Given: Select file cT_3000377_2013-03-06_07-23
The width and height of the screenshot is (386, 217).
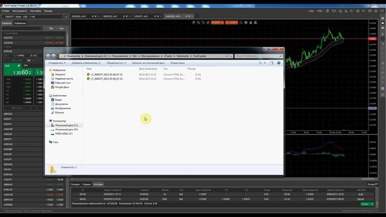Looking at the screenshot, I should pyautogui.click(x=106, y=79).
